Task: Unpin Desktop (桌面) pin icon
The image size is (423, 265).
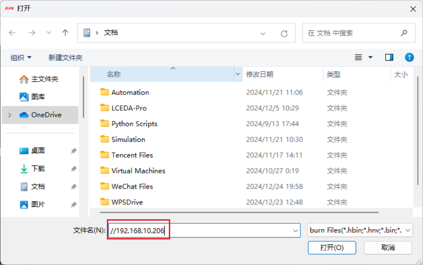Action: [74, 151]
